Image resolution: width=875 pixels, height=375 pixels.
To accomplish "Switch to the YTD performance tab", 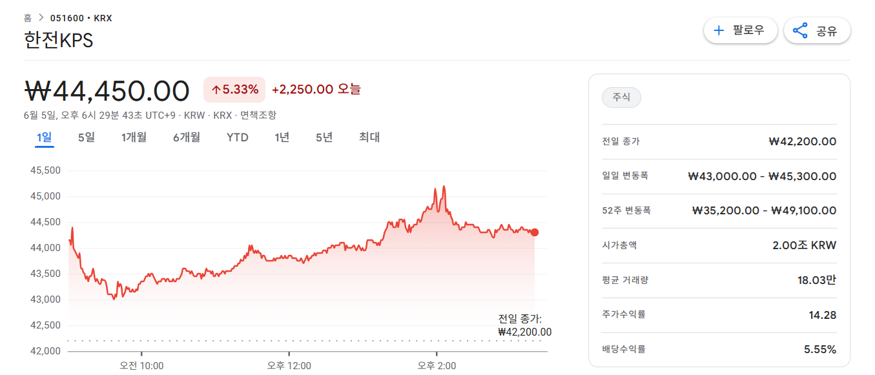I will point(236,137).
